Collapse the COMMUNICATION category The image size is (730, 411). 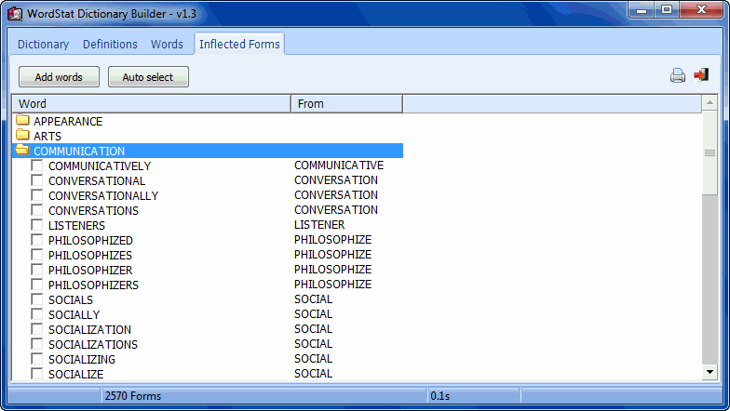[x=79, y=151]
